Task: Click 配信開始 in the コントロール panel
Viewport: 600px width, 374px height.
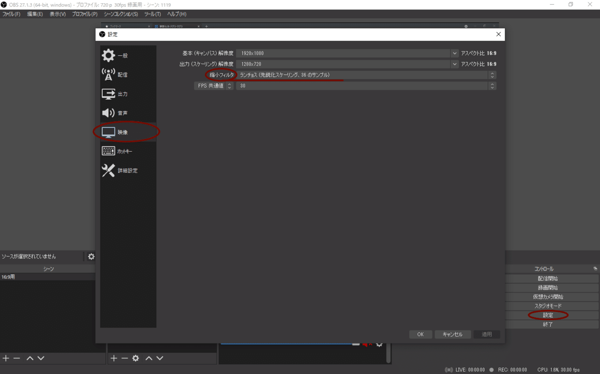Action: point(548,279)
